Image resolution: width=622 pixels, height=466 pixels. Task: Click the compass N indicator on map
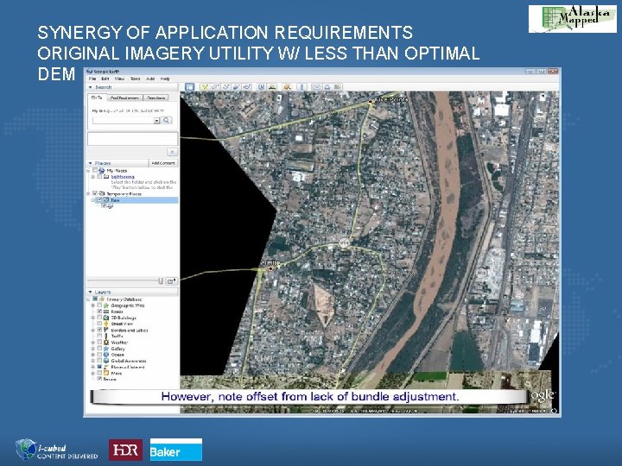tap(543, 97)
